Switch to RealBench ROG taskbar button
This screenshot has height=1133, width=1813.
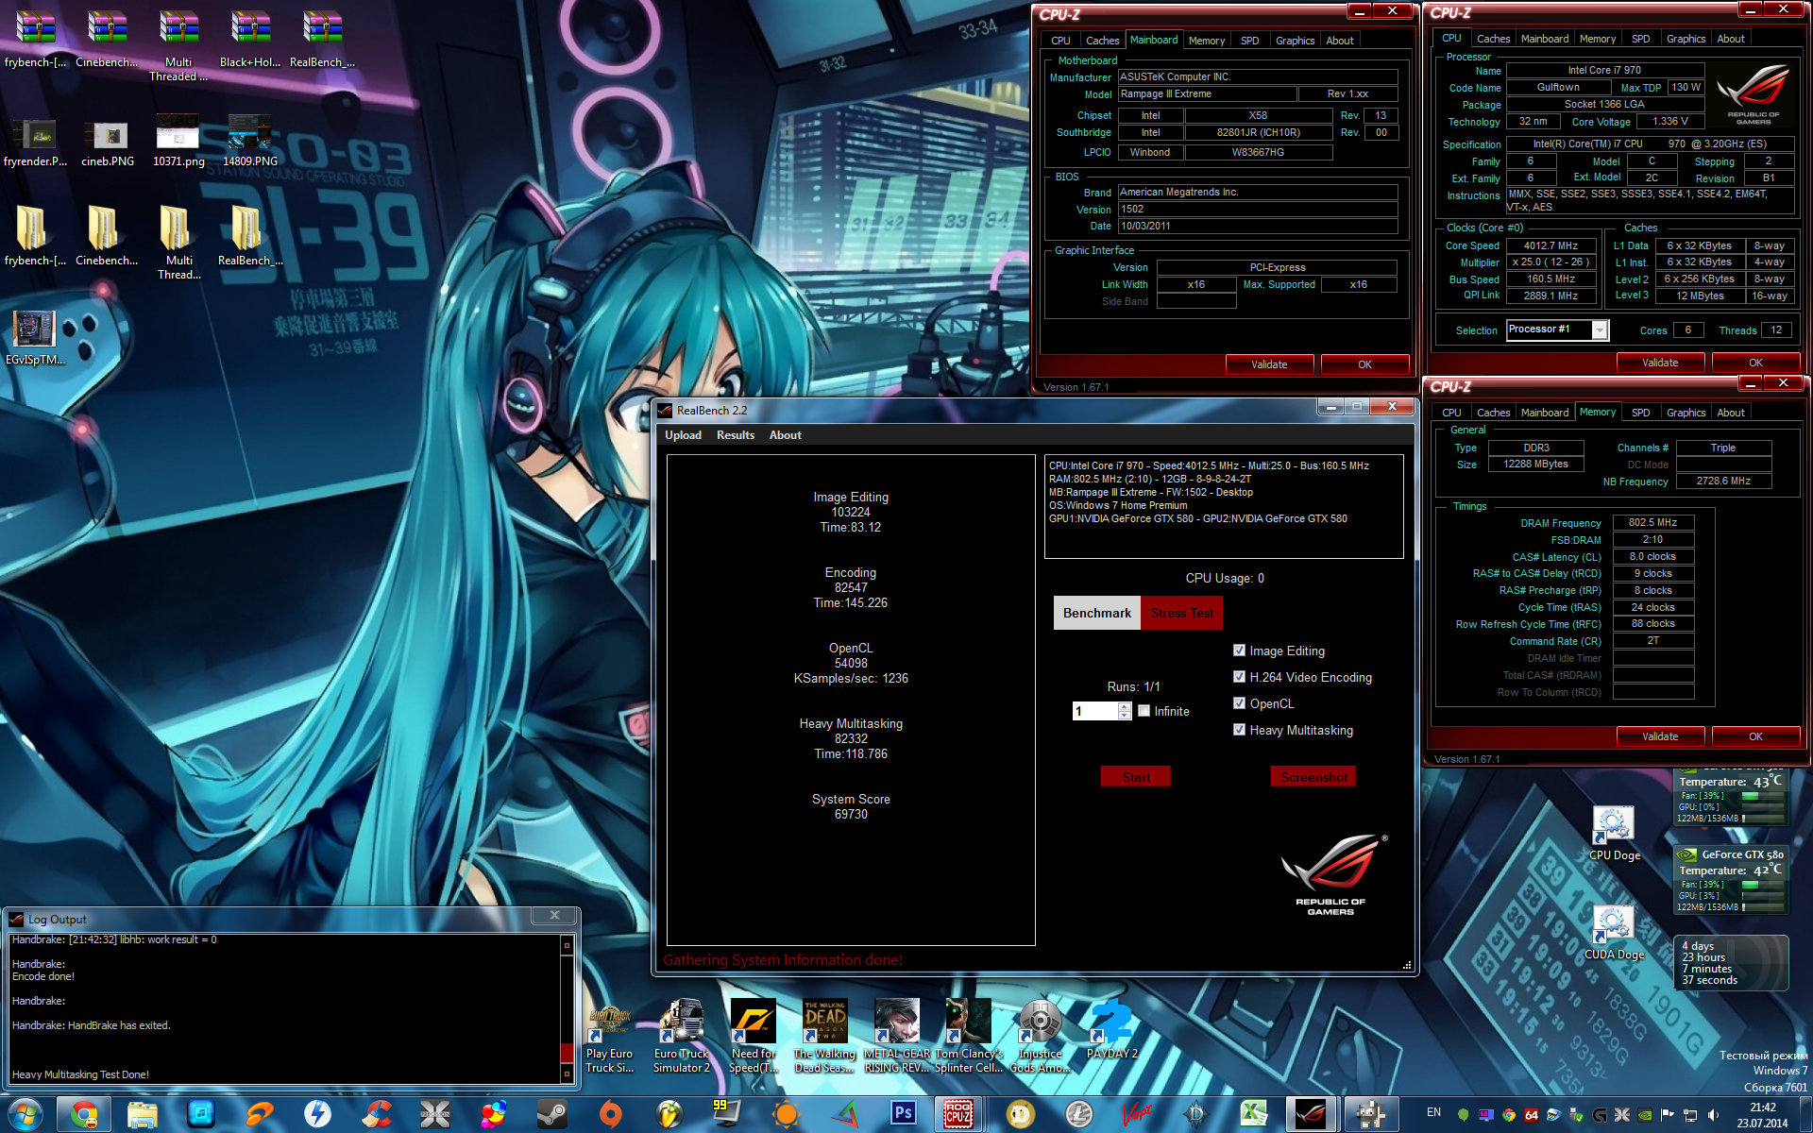click(1311, 1115)
